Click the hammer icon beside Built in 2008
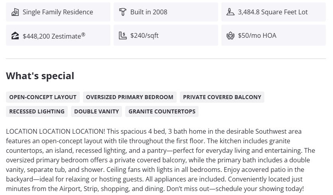The image size is (333, 195). [x=123, y=12]
